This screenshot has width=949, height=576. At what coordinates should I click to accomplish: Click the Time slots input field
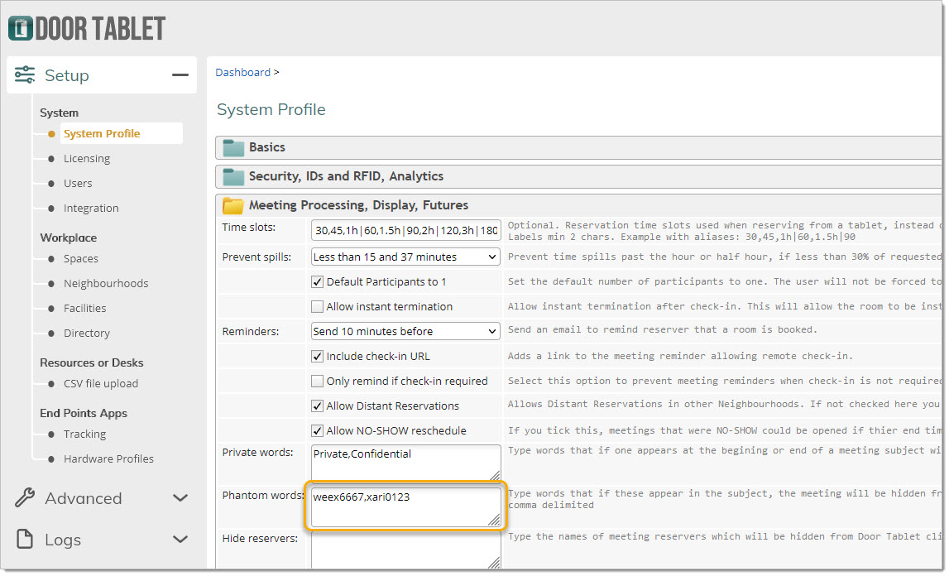(x=405, y=231)
